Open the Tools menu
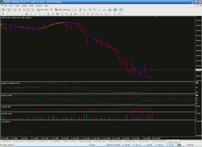Viewport: 202px width, 147px height. coord(31,6)
